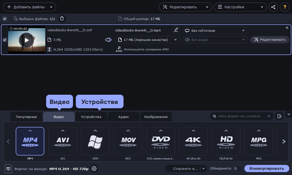Open the Изображения tab

pyautogui.click(x=156, y=117)
